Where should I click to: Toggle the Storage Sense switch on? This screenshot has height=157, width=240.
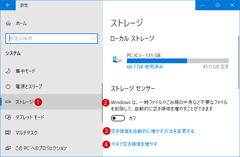pos(118,118)
